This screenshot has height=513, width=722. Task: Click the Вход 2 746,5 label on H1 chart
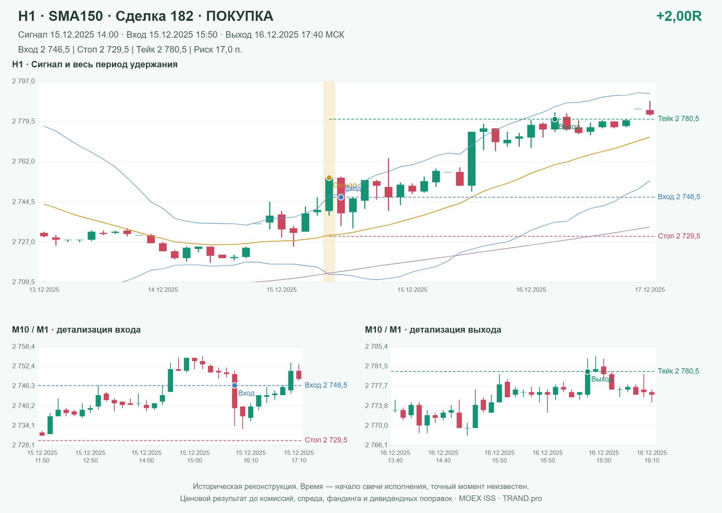point(679,197)
